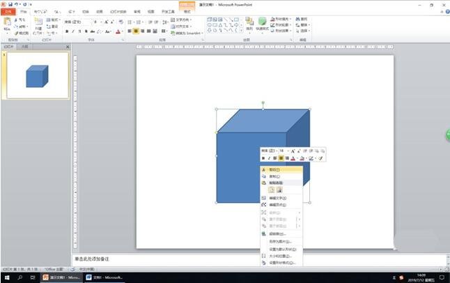The height and width of the screenshot is (283, 450).
Task: Close the slides panel with its X button
Action: [68, 47]
